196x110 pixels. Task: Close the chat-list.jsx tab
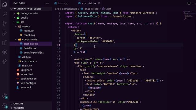(99, 3)
